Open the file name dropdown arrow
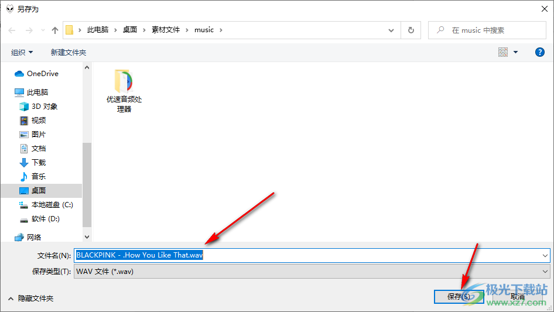554x312 pixels. (x=545, y=255)
